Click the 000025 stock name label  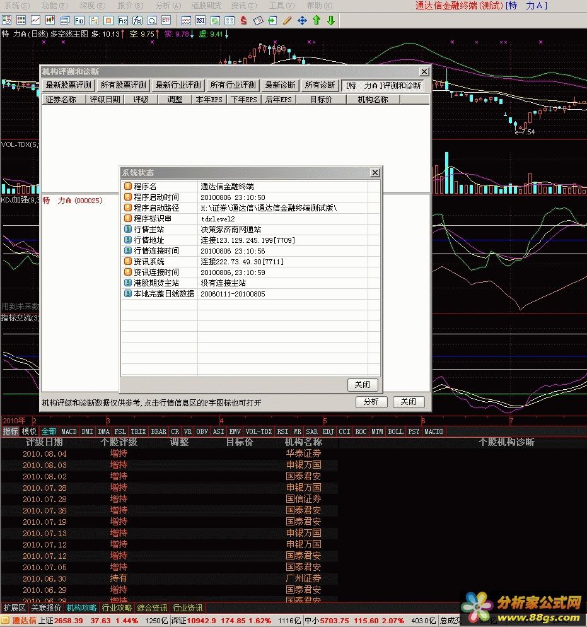click(73, 201)
